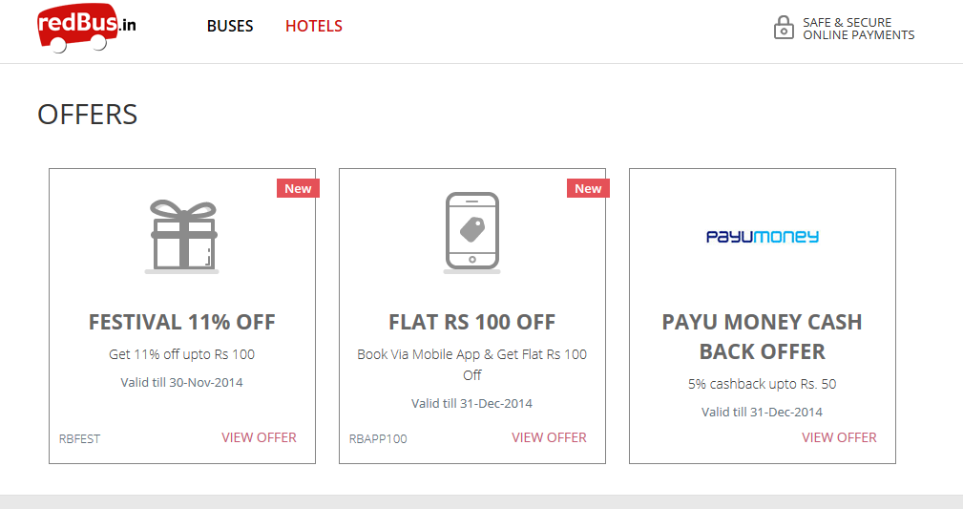This screenshot has width=963, height=509.
Task: Click the gift box festival icon
Action: pos(182,235)
